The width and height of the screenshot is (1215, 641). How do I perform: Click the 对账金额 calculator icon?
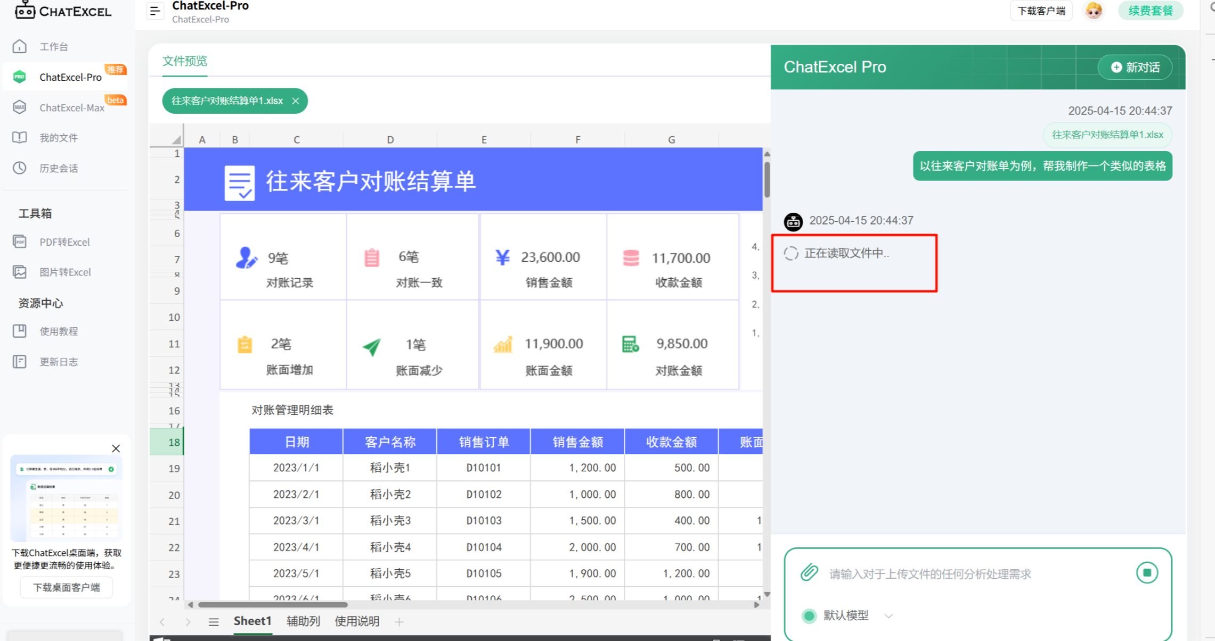pyautogui.click(x=631, y=344)
